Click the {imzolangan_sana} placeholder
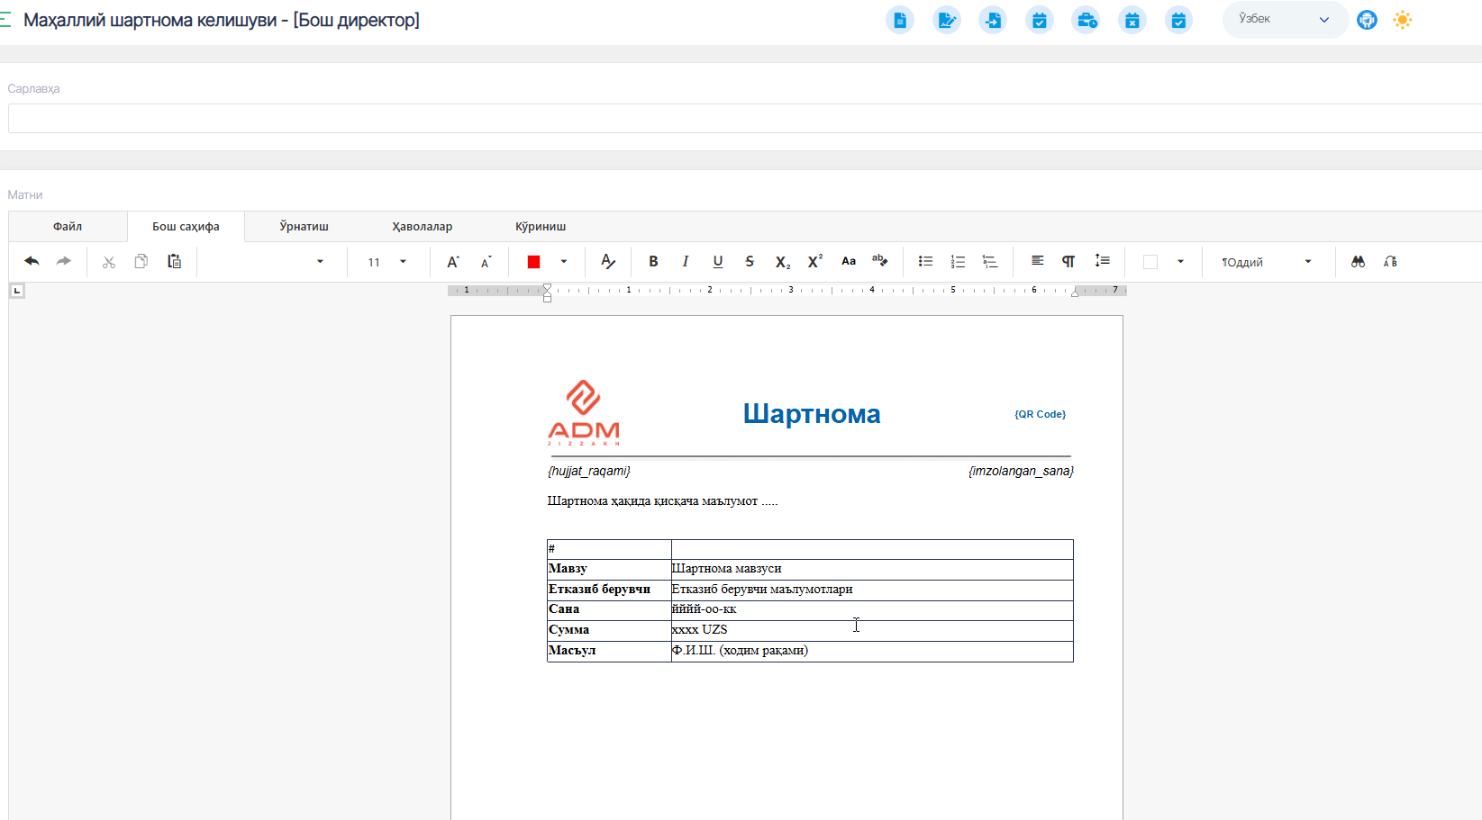This screenshot has width=1482, height=820. click(1021, 471)
